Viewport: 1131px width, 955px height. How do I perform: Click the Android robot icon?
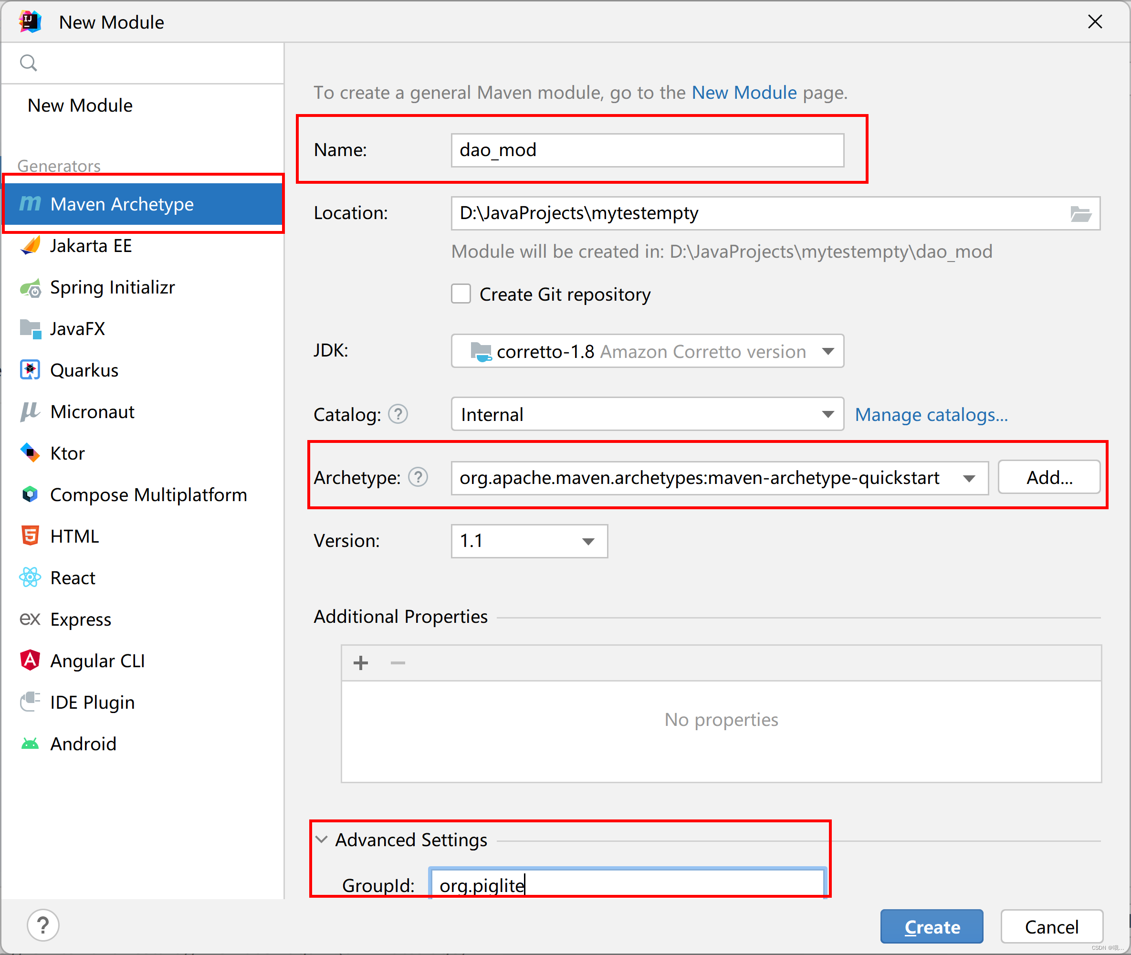coord(31,744)
